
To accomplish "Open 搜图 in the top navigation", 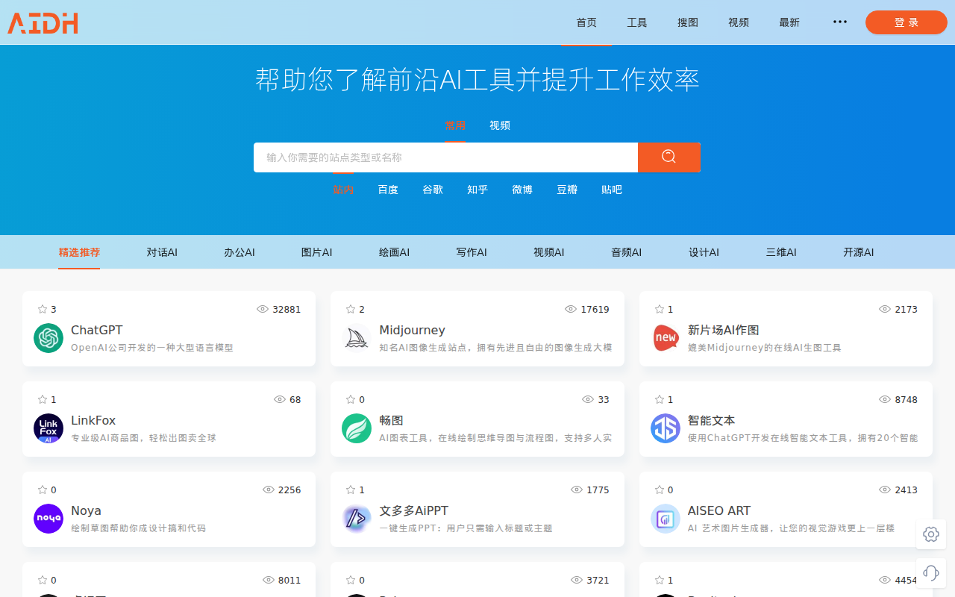I will pos(688,22).
